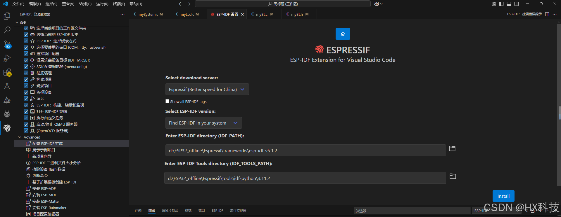
Task: Uncheck 设置乐鑫设备目标 (IDF_TARGET) checkbox
Action: pyautogui.click(x=26, y=60)
